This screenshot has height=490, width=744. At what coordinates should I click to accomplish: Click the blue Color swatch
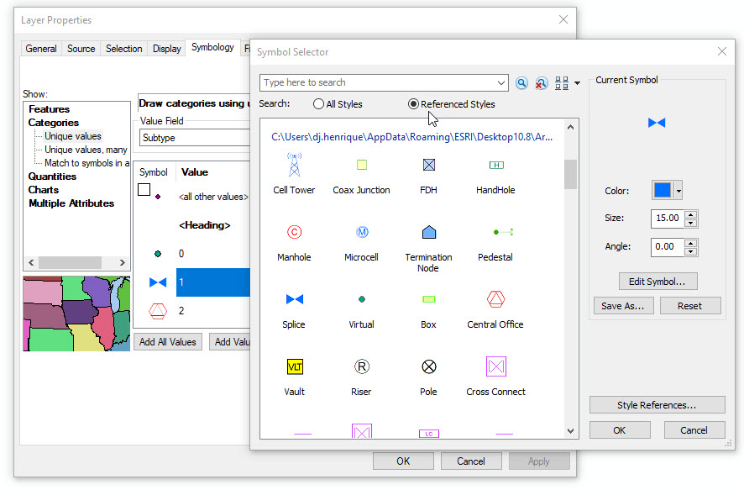[x=663, y=191]
